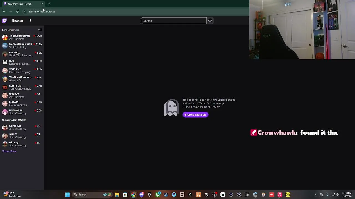Switch to Chrome in the taskbar
The image size is (355, 199).
(133, 195)
